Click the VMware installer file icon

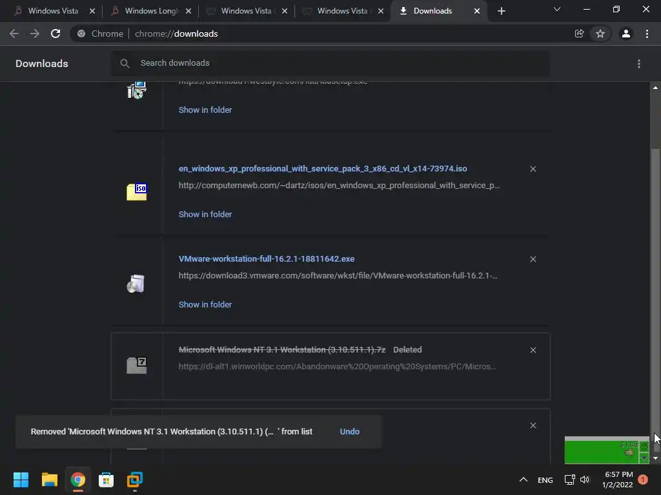pos(136,284)
